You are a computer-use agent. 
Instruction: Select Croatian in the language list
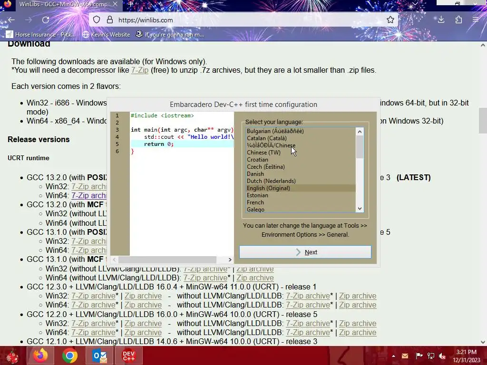coord(301,160)
